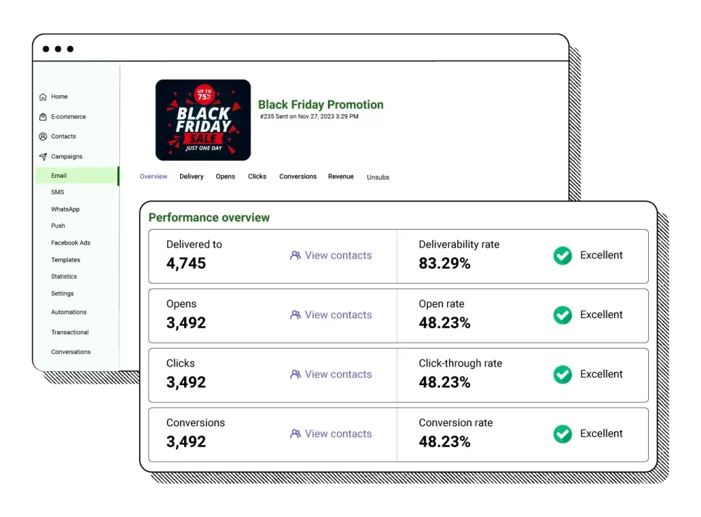
Task: View contacts for Opens row
Action: [x=331, y=315]
